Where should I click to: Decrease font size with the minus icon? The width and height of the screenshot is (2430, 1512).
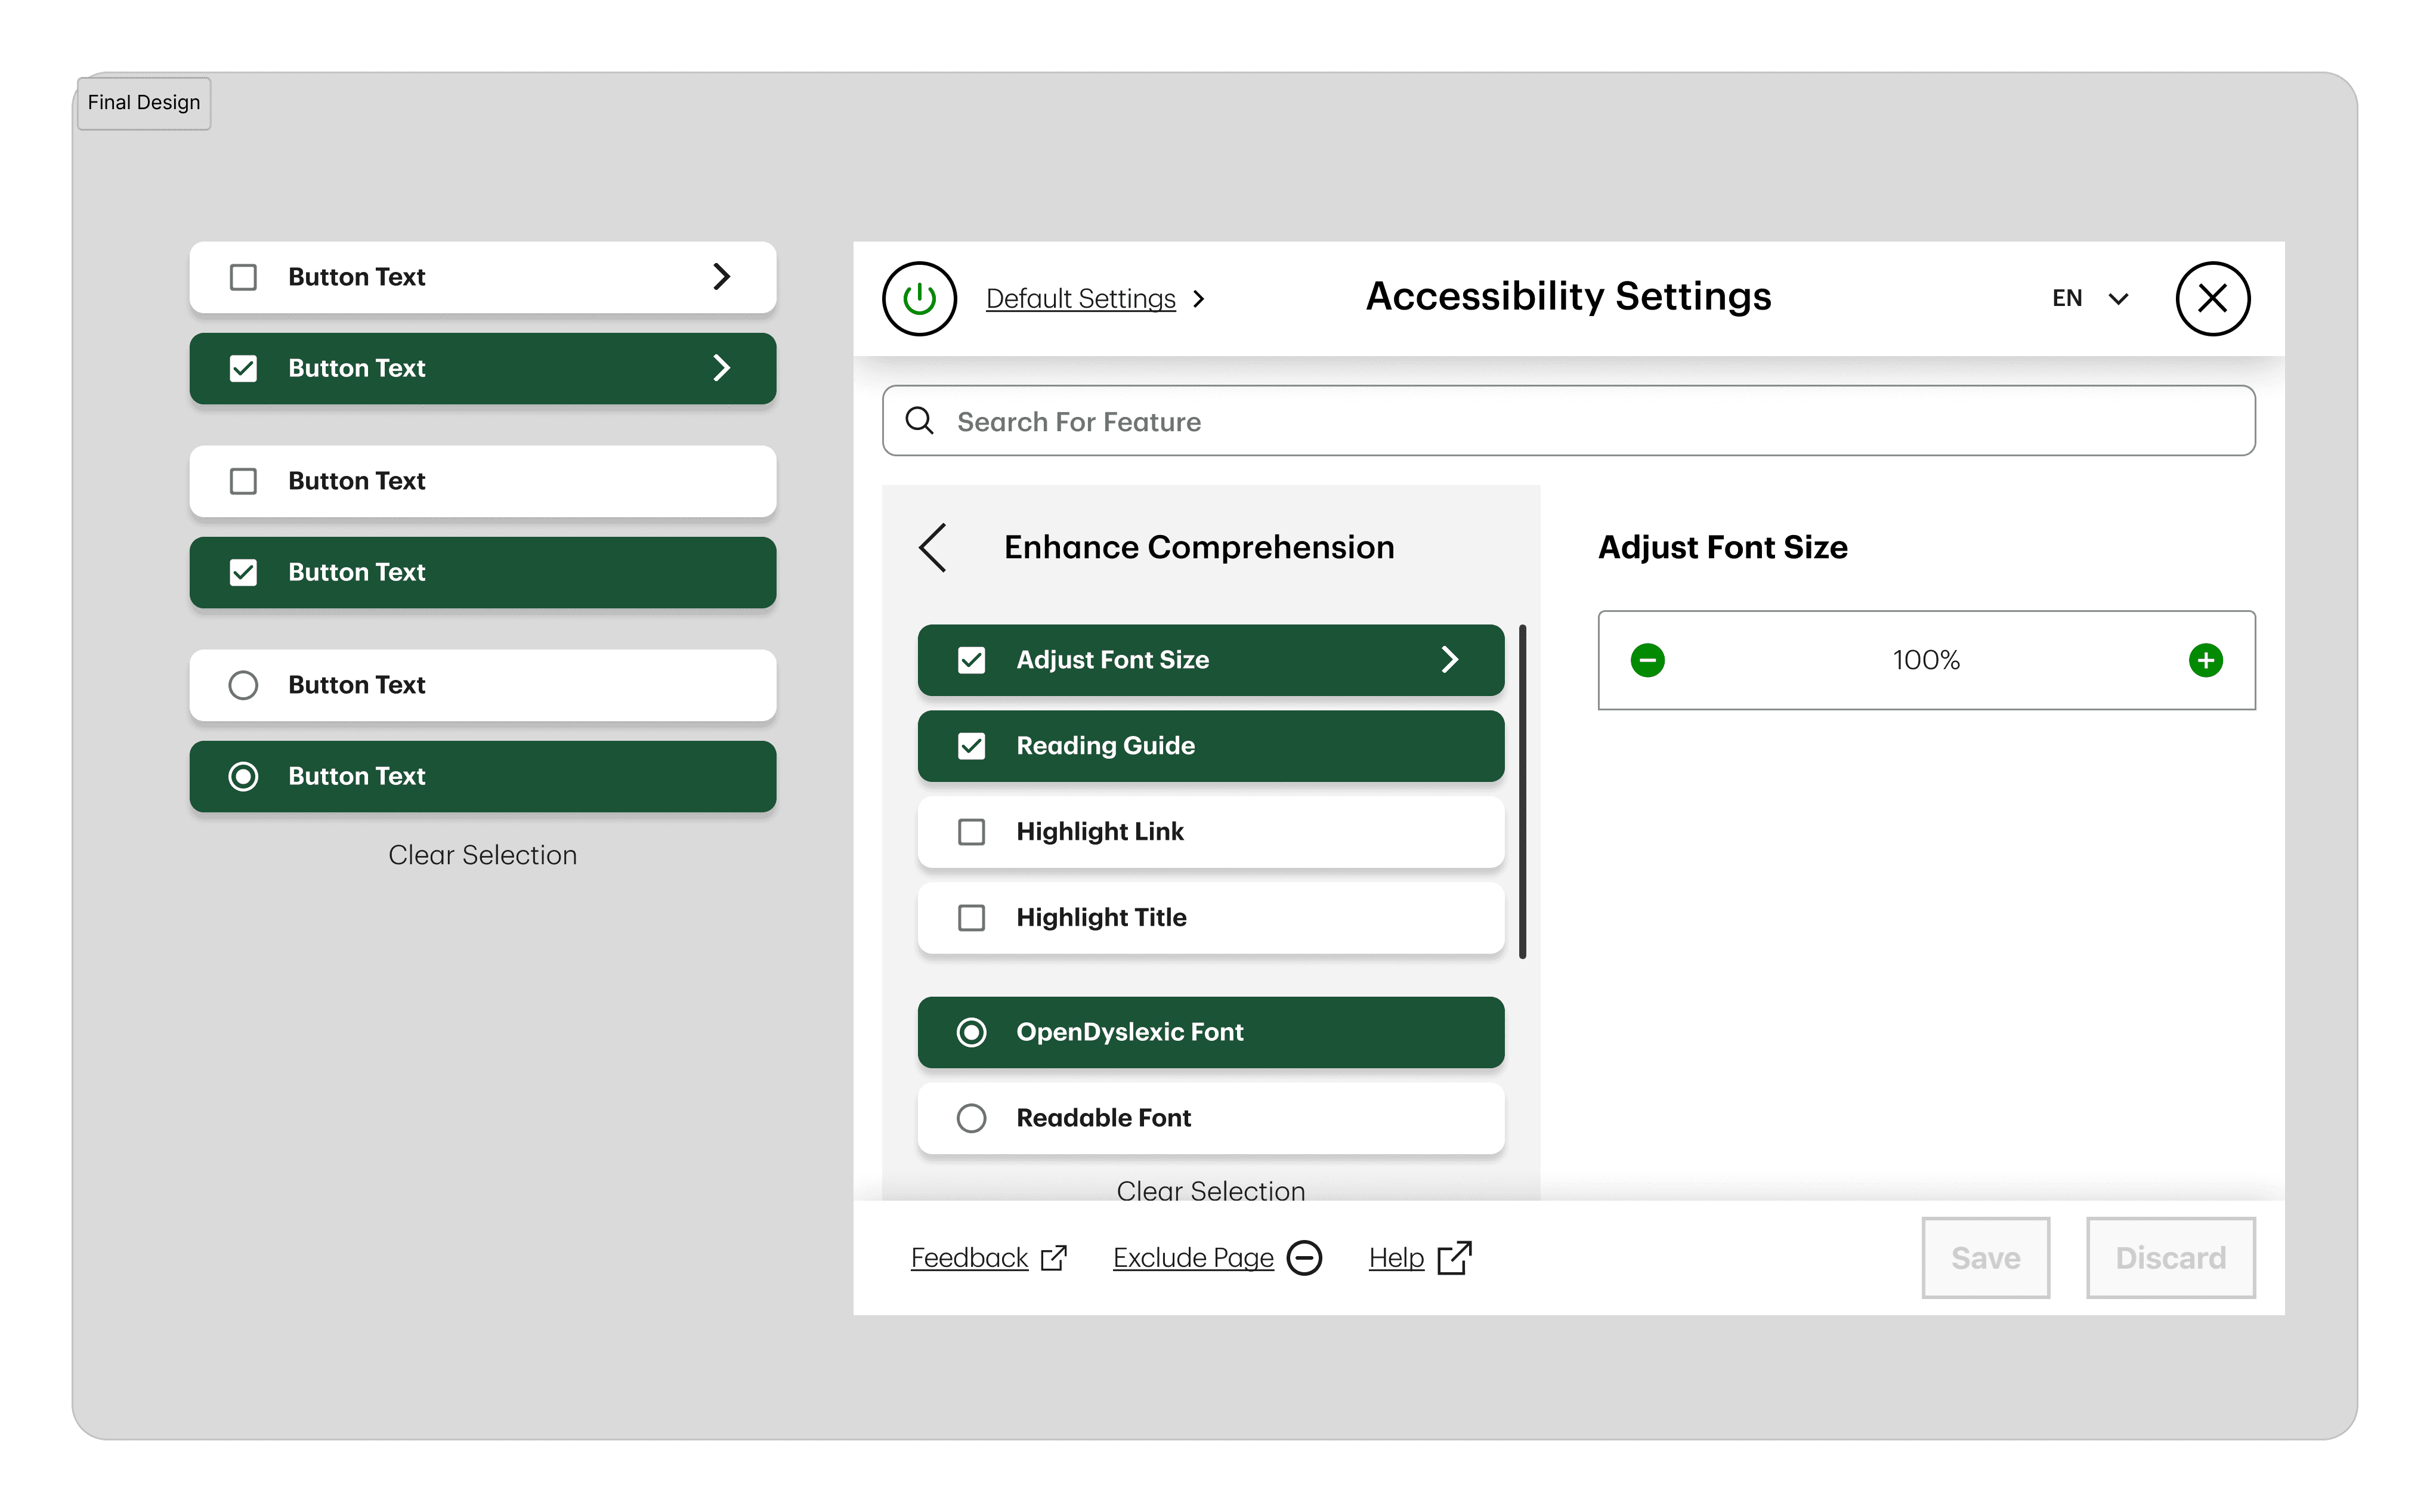click(1647, 660)
